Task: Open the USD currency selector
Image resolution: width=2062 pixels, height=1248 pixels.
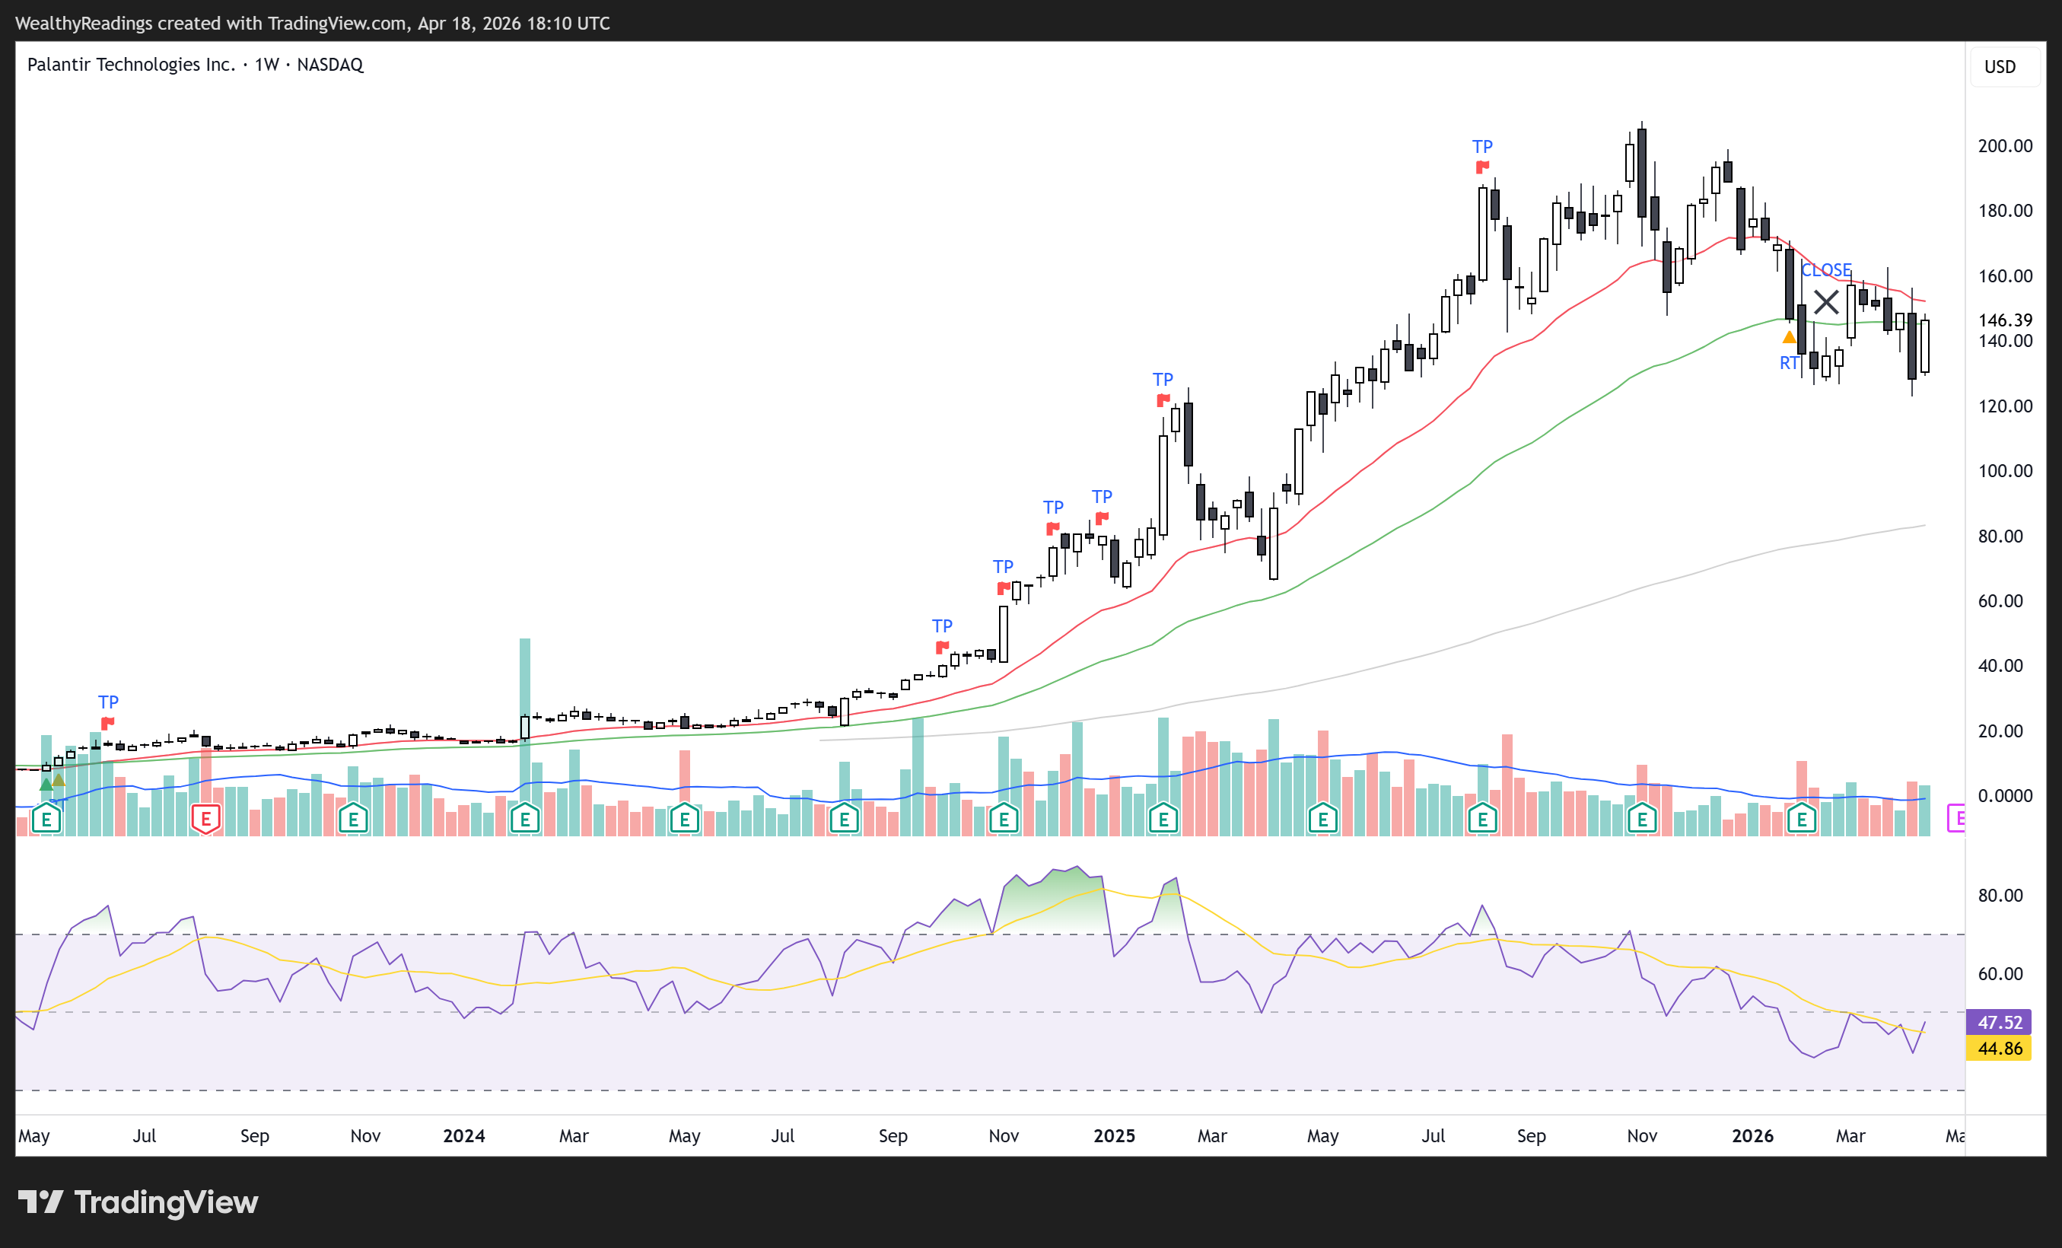Action: (2000, 66)
